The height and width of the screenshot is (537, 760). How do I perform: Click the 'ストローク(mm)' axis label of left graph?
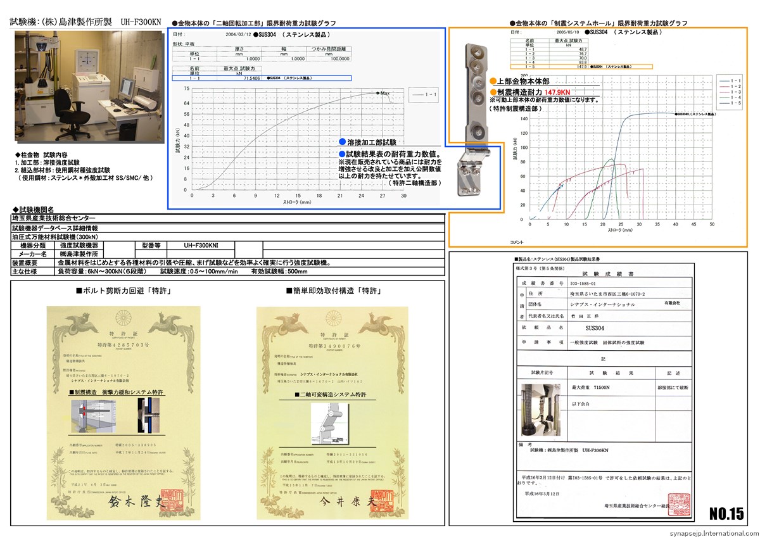[x=296, y=202]
